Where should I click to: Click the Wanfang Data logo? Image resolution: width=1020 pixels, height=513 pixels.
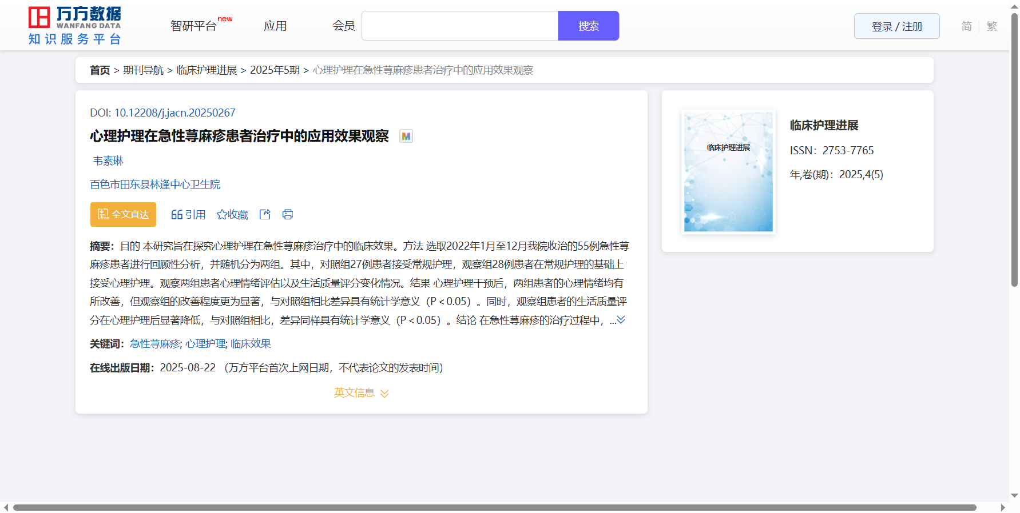[x=75, y=26]
